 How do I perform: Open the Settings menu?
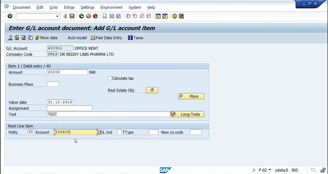(88, 7)
